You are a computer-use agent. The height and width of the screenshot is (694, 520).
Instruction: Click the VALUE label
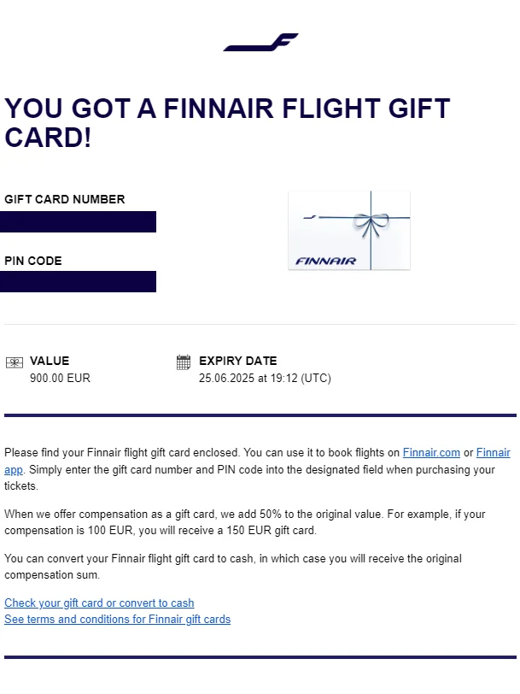pos(50,361)
